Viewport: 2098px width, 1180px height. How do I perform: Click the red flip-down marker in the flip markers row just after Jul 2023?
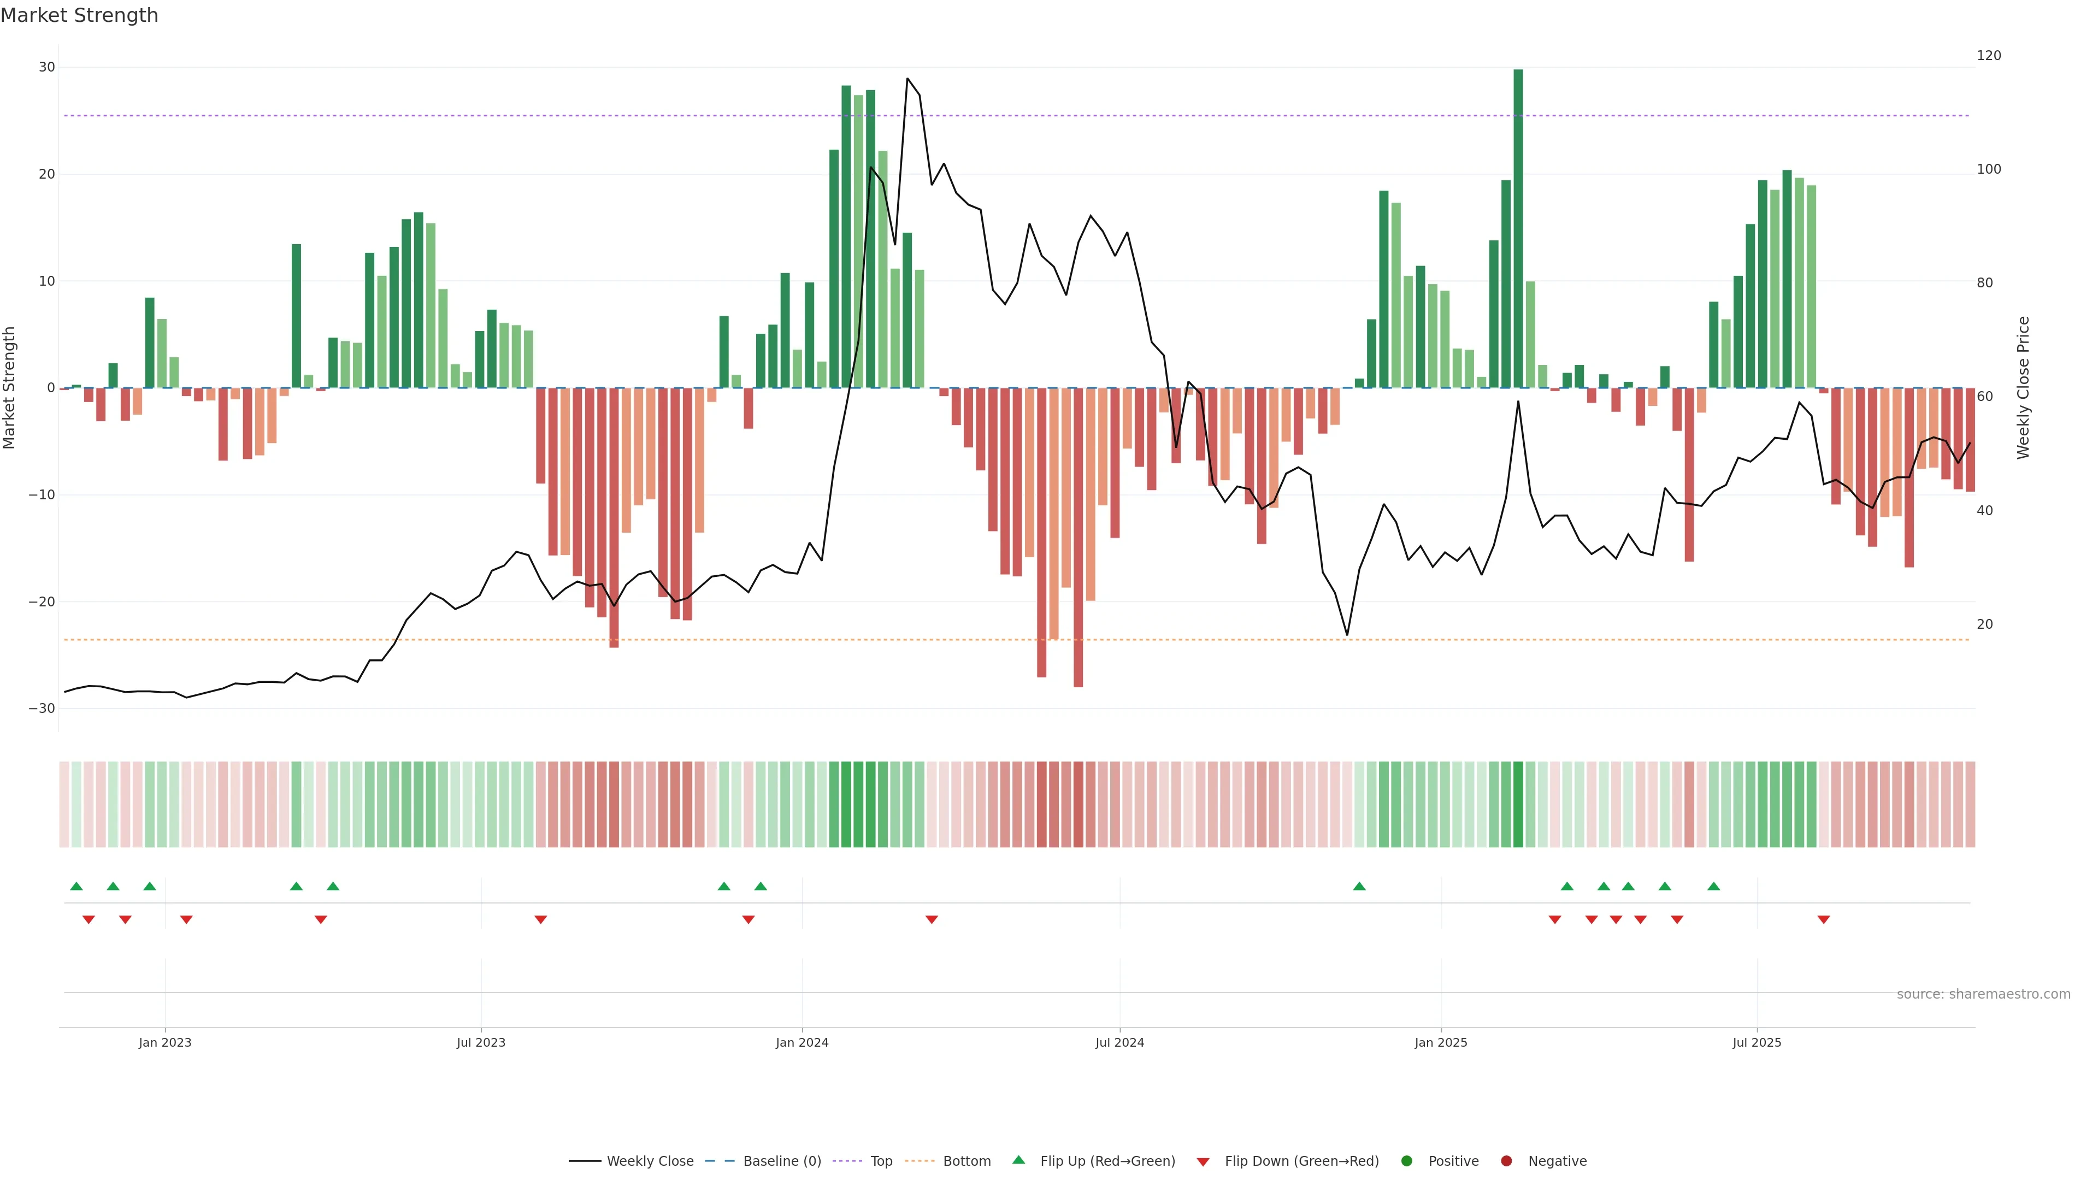(x=541, y=919)
